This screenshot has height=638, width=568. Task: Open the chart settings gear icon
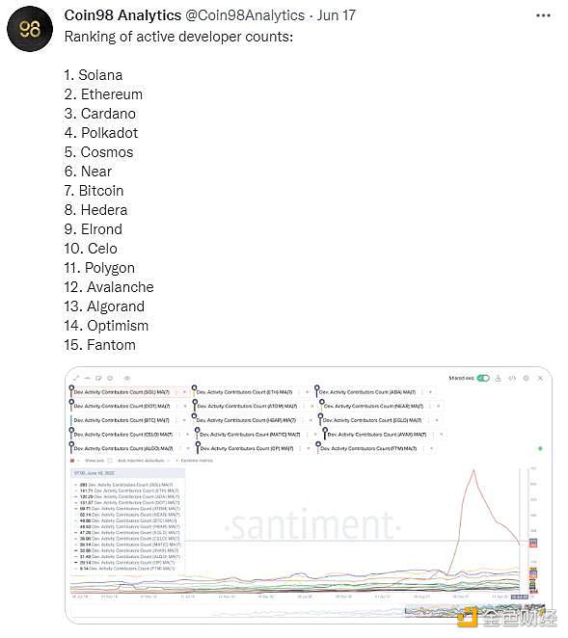[x=527, y=378]
